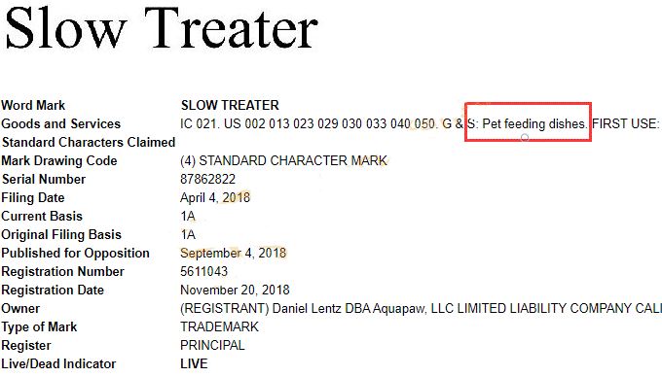Click serial number 87862822
This screenshot has height=377, width=662.
pyautogui.click(x=207, y=179)
